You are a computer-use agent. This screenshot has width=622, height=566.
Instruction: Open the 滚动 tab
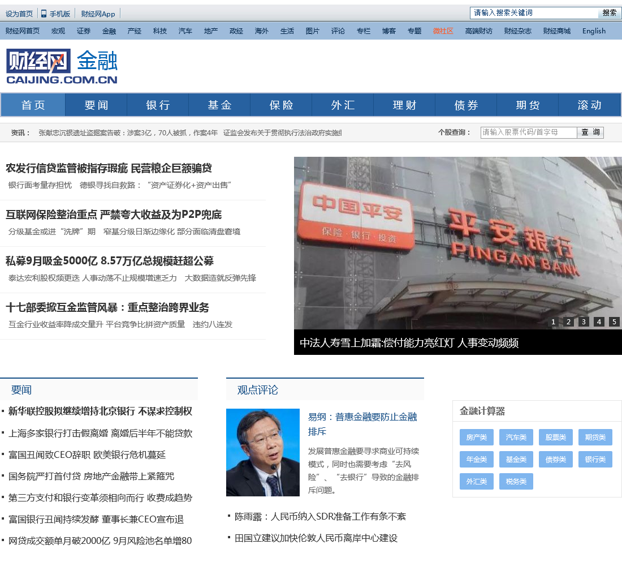[589, 105]
